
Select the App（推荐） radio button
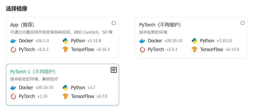[x=114, y=23]
